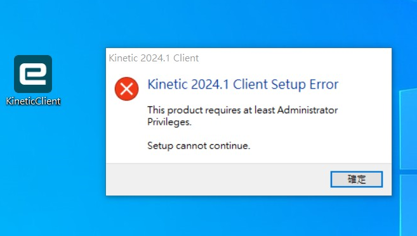The height and width of the screenshot is (236, 417).
Task: Click the KineticClient label under the icon
Action: [x=33, y=101]
